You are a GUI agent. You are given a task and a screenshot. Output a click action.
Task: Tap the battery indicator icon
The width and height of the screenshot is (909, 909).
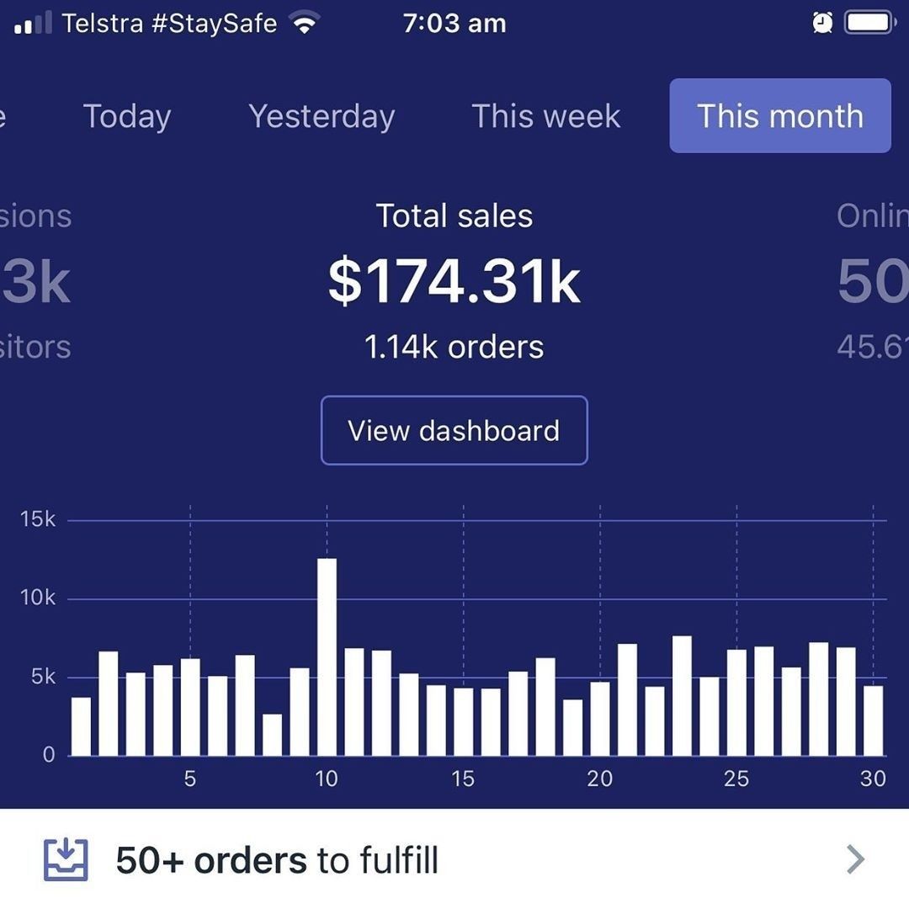[x=870, y=23]
